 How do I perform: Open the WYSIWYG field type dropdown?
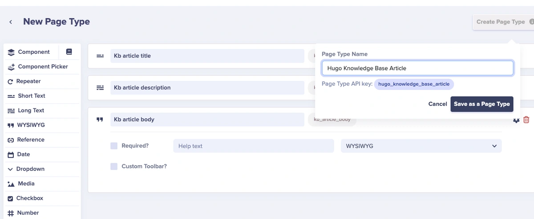(421, 146)
